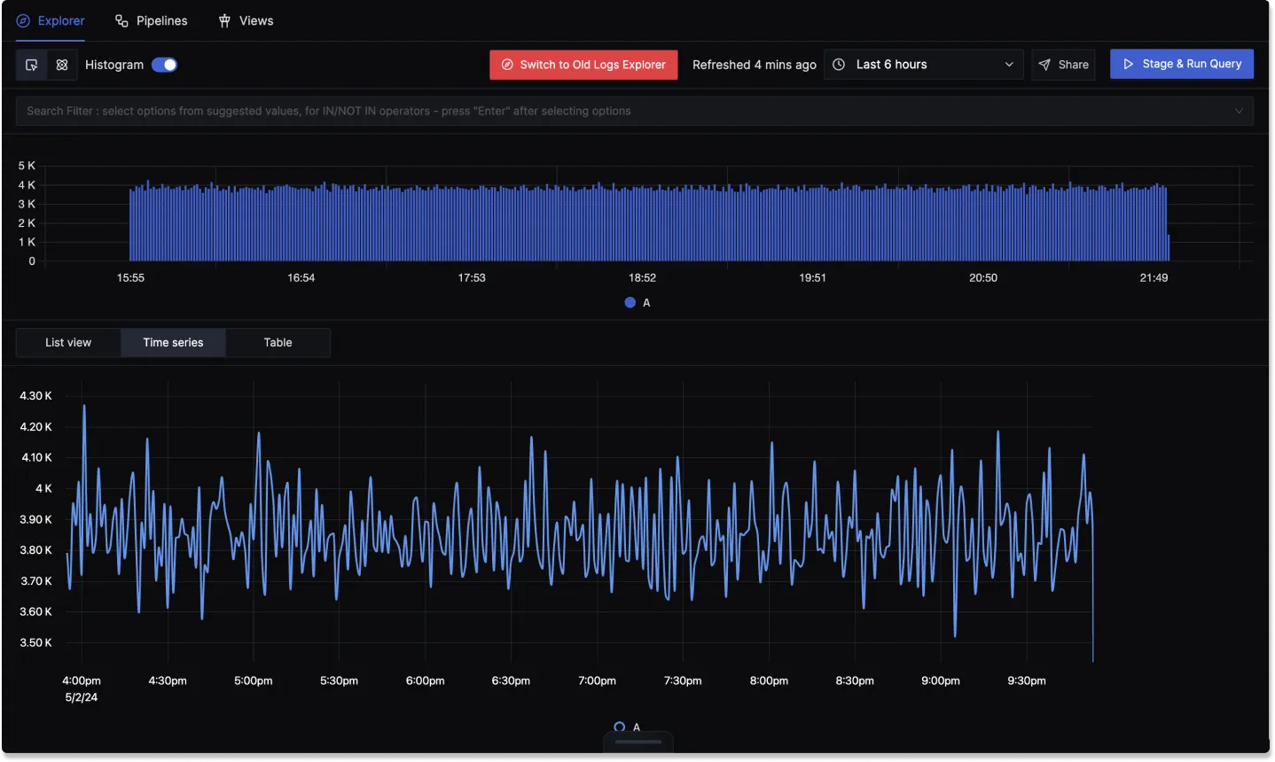The image size is (1275, 762).
Task: Open the Pipelines tab
Action: pos(152,20)
